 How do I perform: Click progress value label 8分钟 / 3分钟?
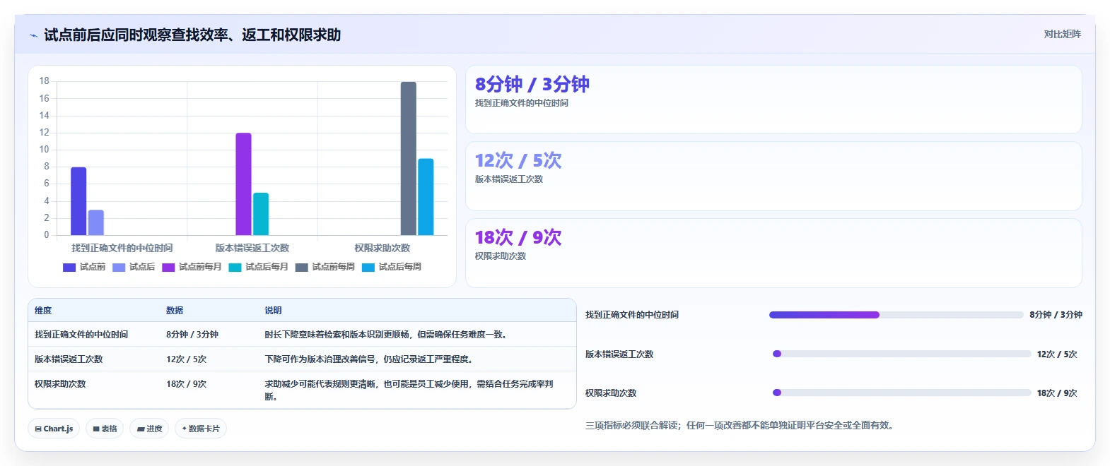click(1056, 315)
